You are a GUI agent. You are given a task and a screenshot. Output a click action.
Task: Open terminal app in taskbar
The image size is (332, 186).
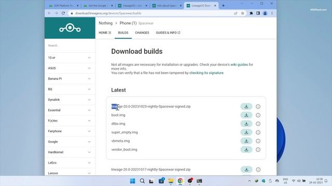pyautogui.click(x=199, y=181)
